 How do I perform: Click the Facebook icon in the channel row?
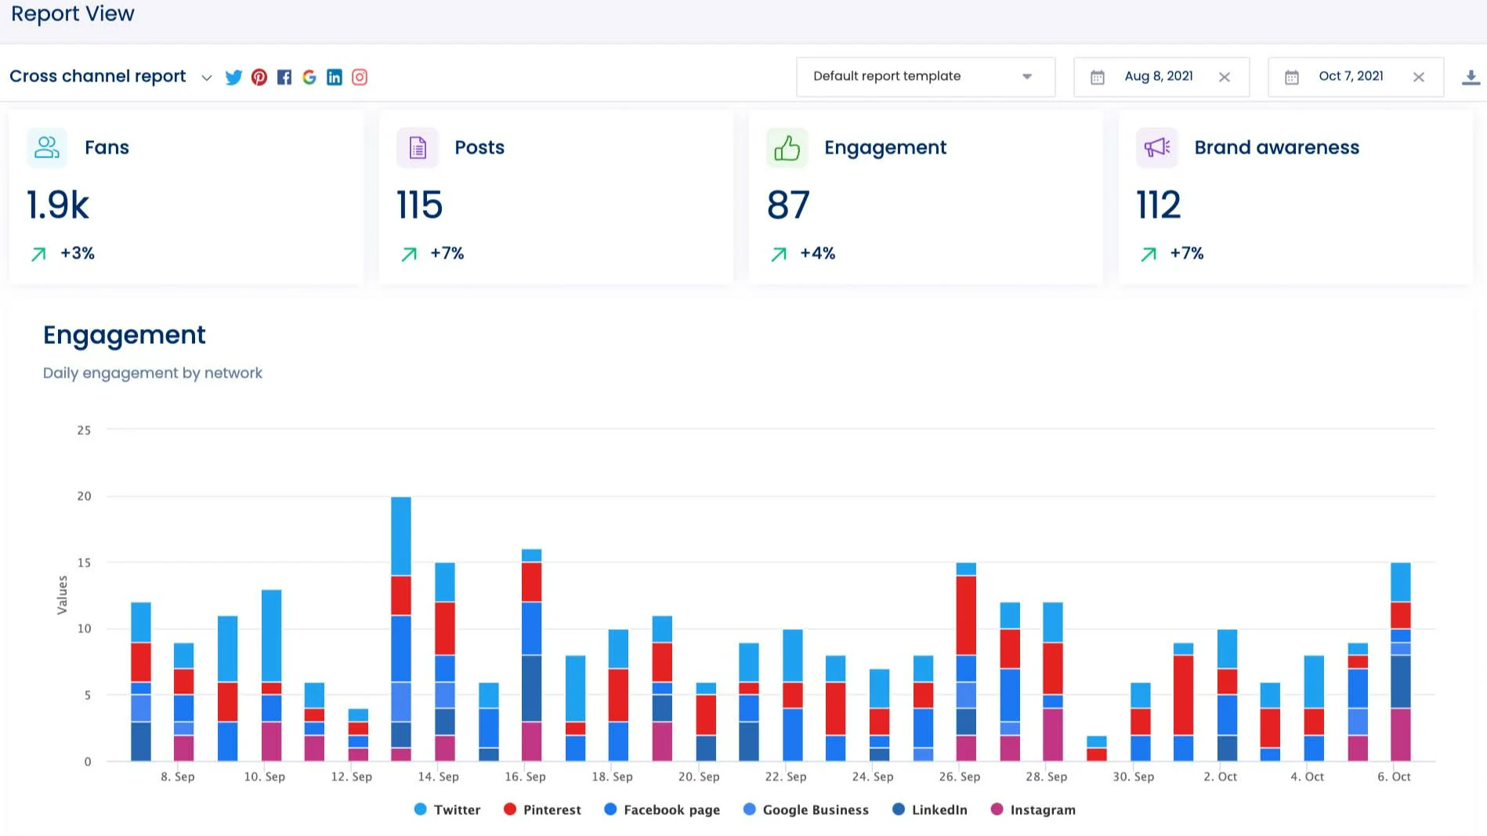pyautogui.click(x=284, y=77)
